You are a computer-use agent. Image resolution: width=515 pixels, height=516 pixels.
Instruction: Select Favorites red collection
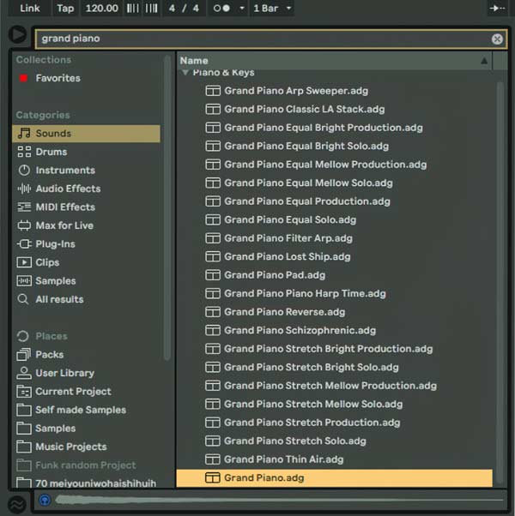coord(50,78)
